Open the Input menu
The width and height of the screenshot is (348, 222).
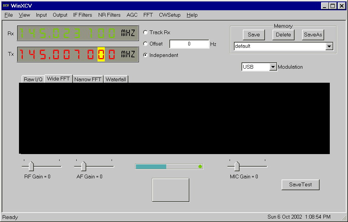click(41, 15)
